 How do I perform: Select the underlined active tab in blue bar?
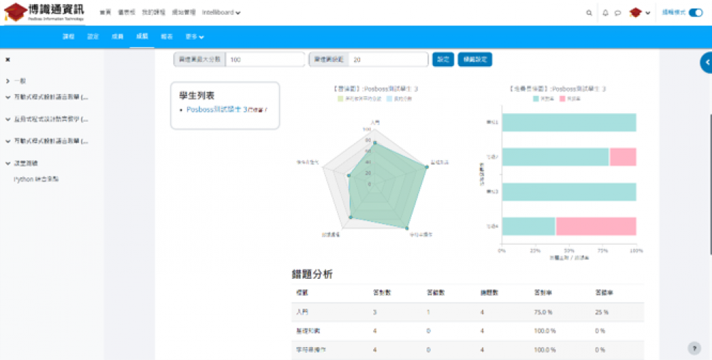tap(142, 36)
